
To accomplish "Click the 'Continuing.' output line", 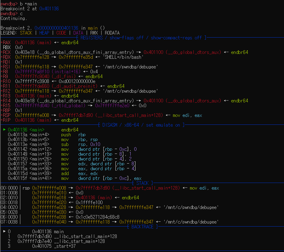I will (x=14, y=18).
